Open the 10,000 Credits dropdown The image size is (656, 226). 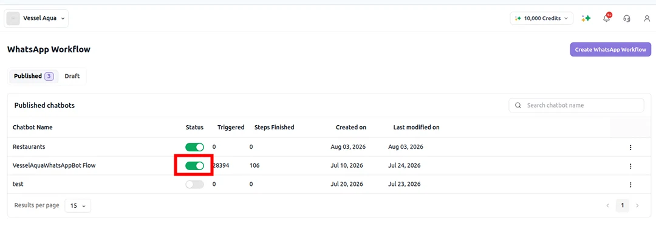[541, 18]
